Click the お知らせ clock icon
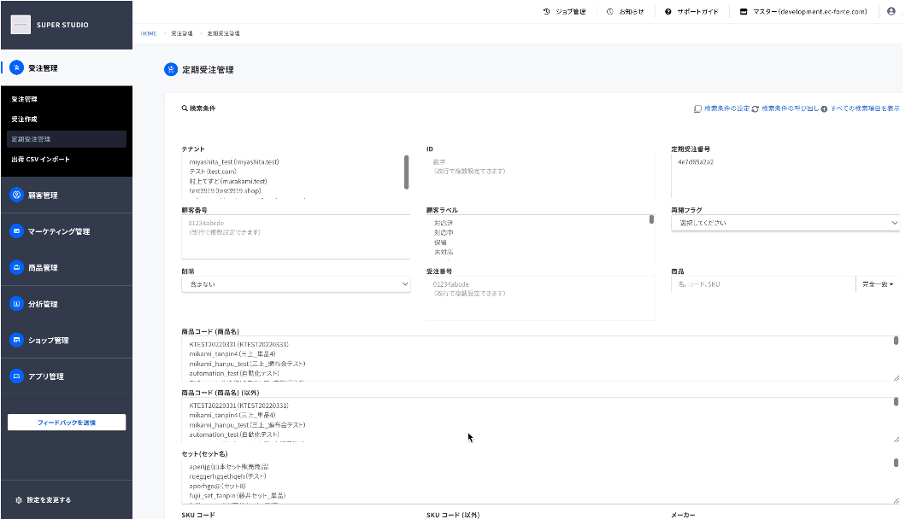This screenshot has height=519, width=923. tap(610, 11)
